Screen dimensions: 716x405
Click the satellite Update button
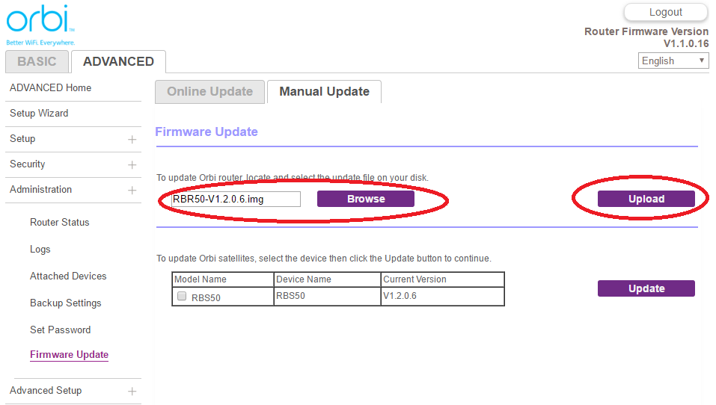click(x=646, y=288)
